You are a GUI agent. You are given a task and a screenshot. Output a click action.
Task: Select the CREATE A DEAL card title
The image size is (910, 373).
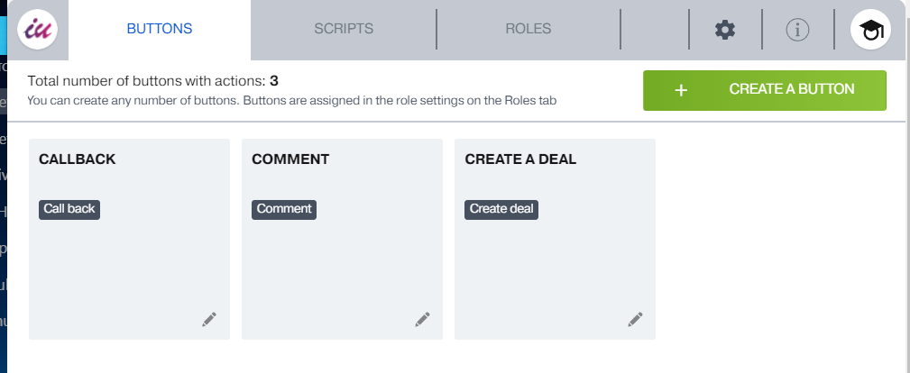(520, 159)
